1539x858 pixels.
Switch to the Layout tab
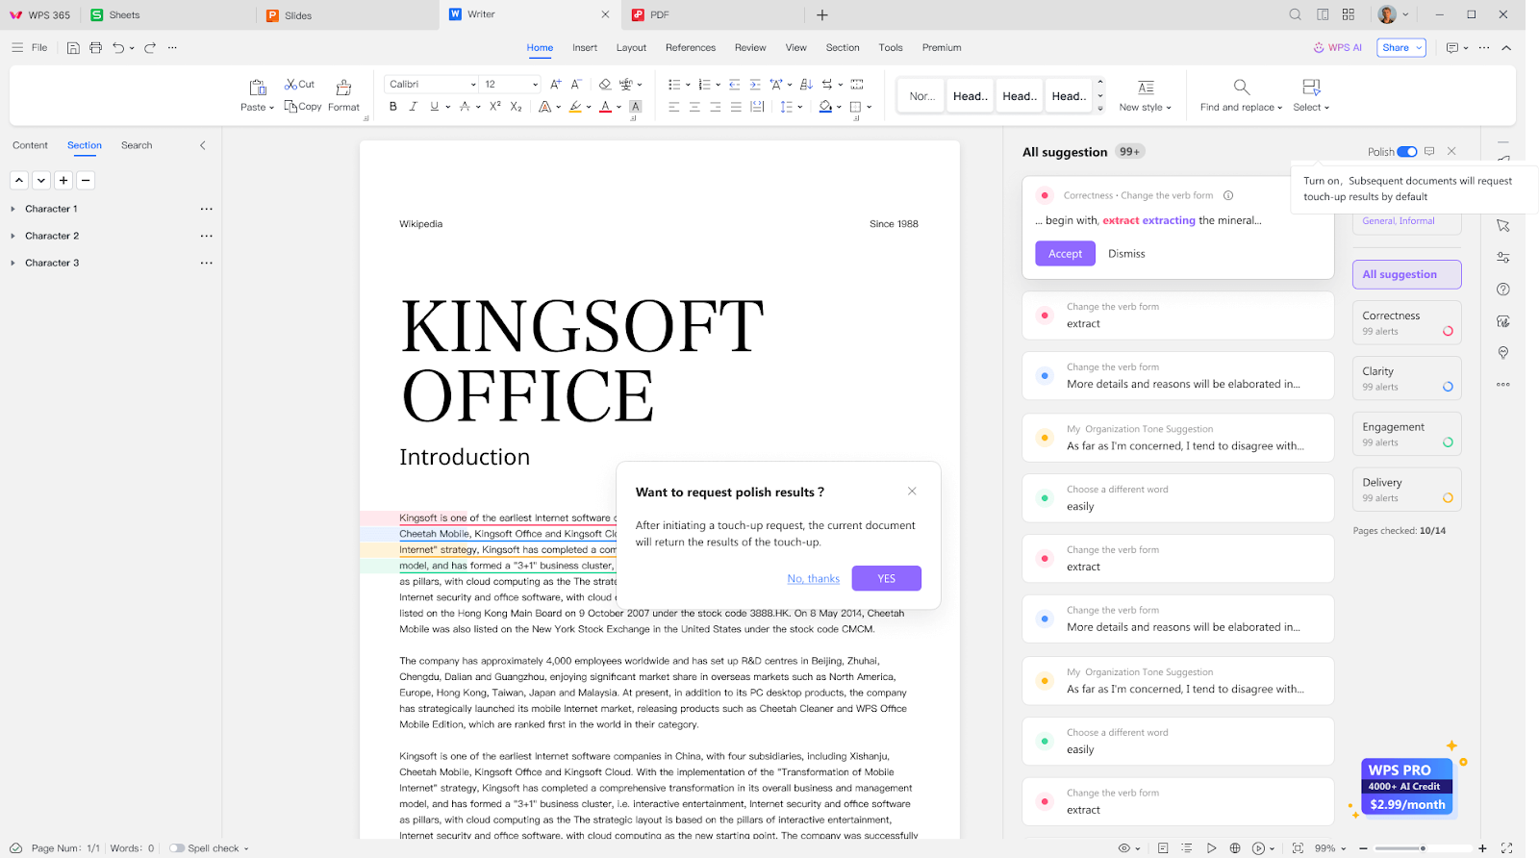click(631, 48)
